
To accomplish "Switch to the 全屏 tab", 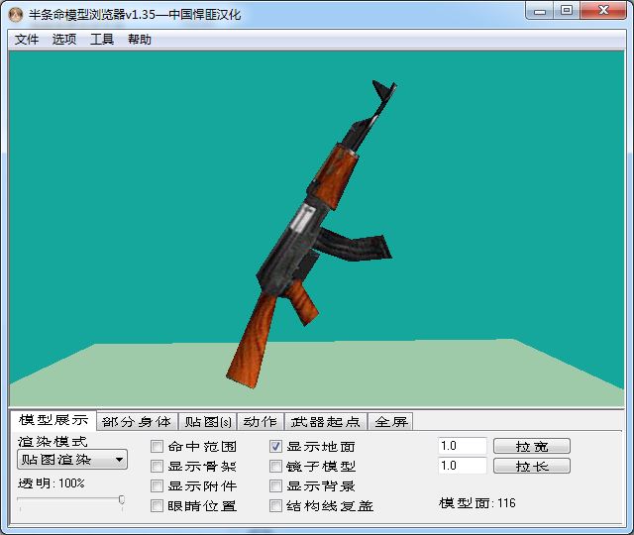I will [x=391, y=422].
